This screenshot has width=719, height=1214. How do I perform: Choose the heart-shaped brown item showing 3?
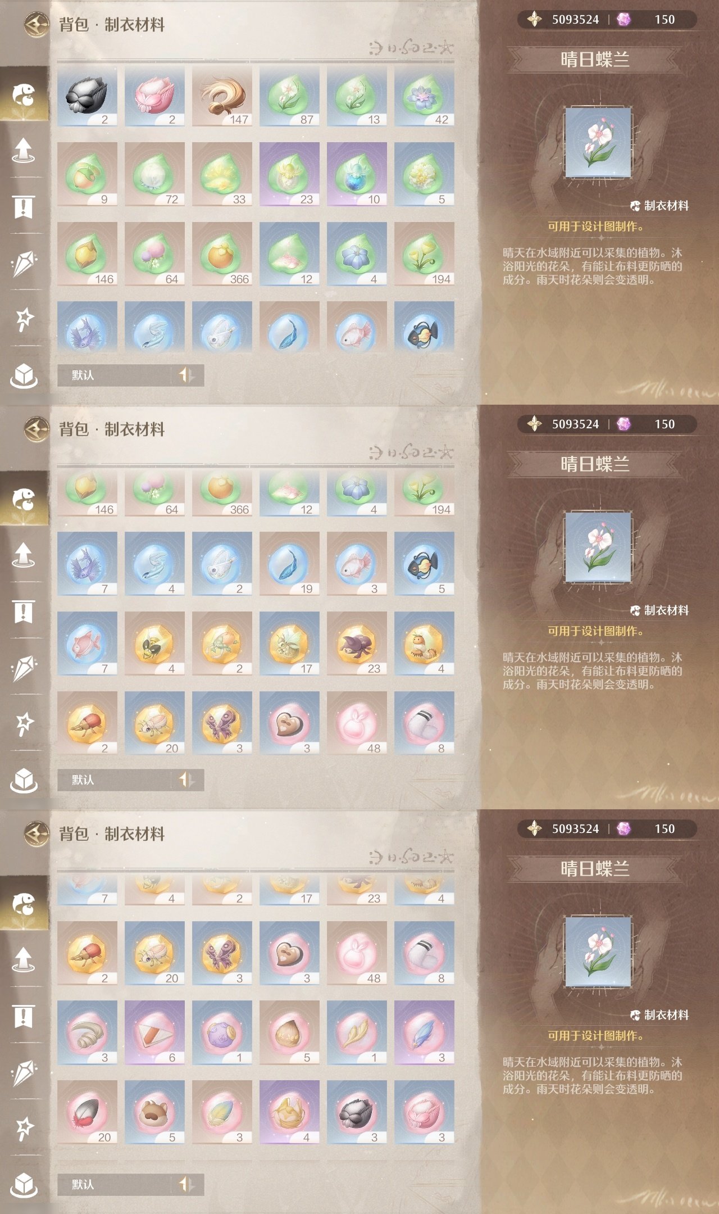click(x=289, y=723)
